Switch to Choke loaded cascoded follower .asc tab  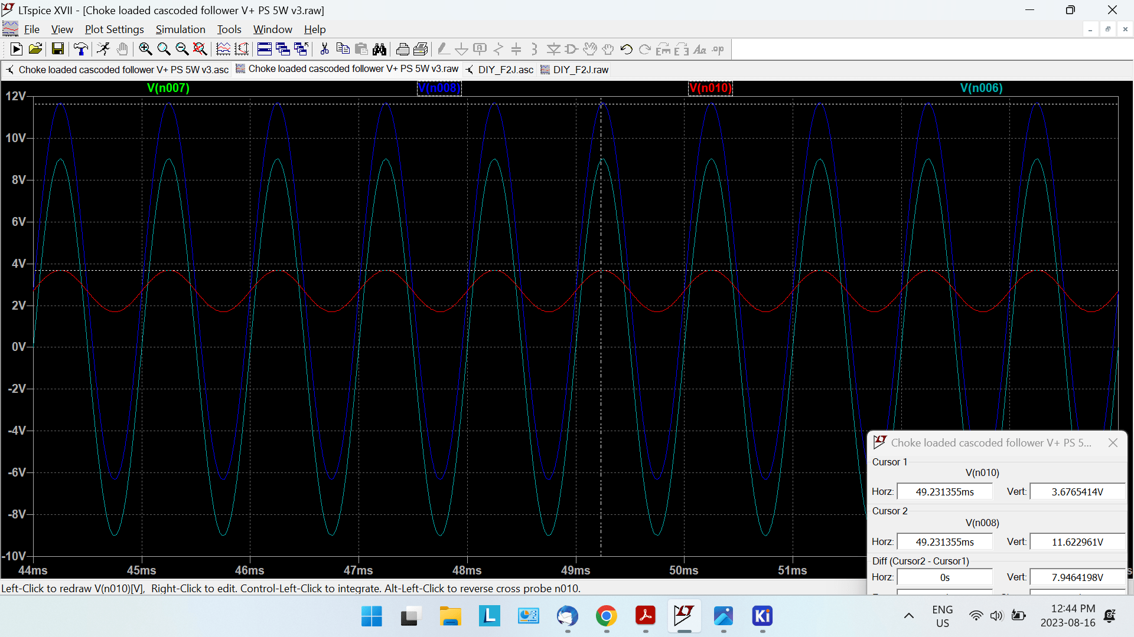click(117, 70)
